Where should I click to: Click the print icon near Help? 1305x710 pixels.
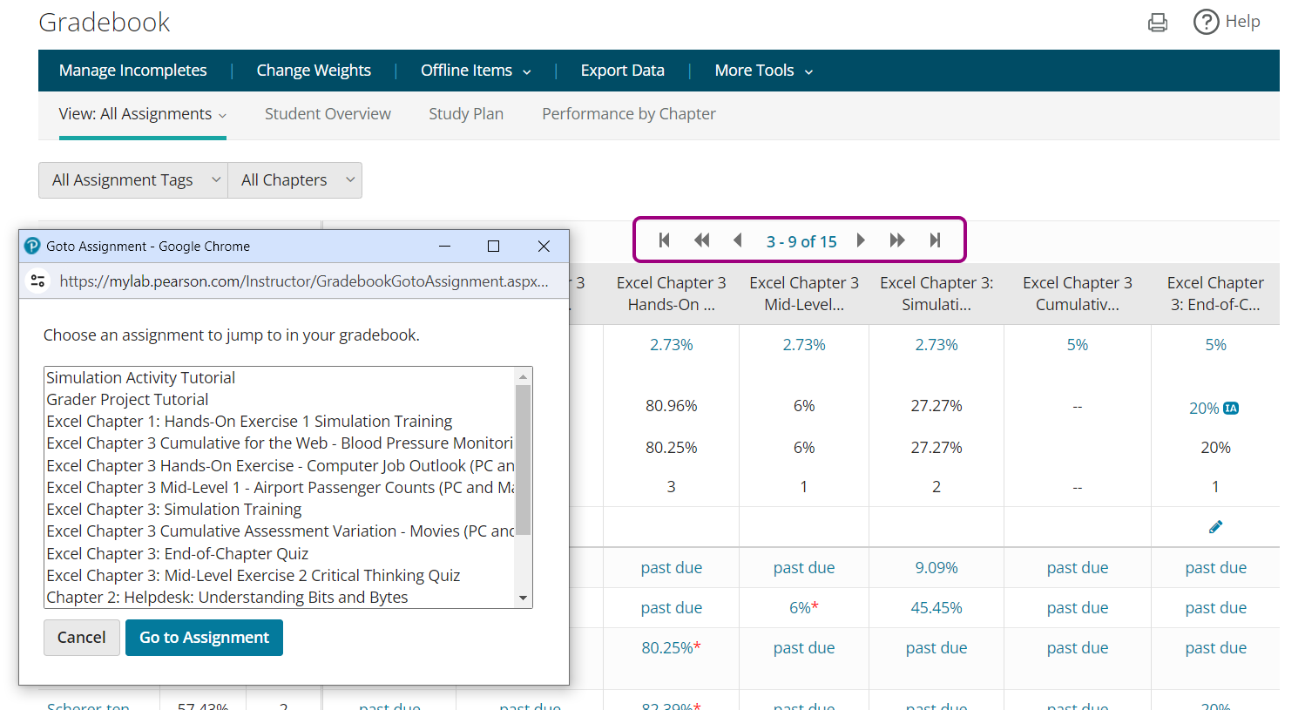pos(1157,23)
